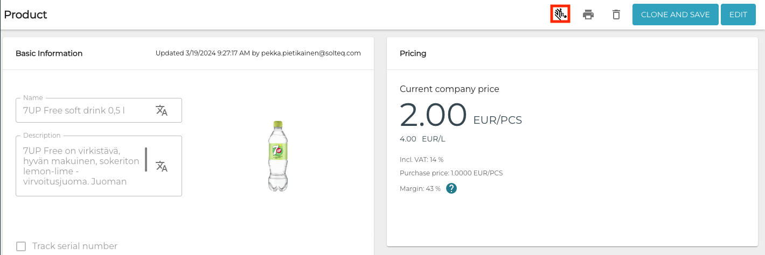Show the Margin help tooltip icon
Viewport: 765px width, 255px height.
click(451, 188)
